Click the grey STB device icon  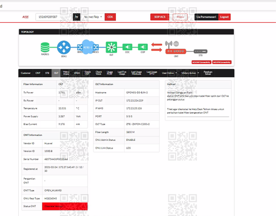point(200,51)
